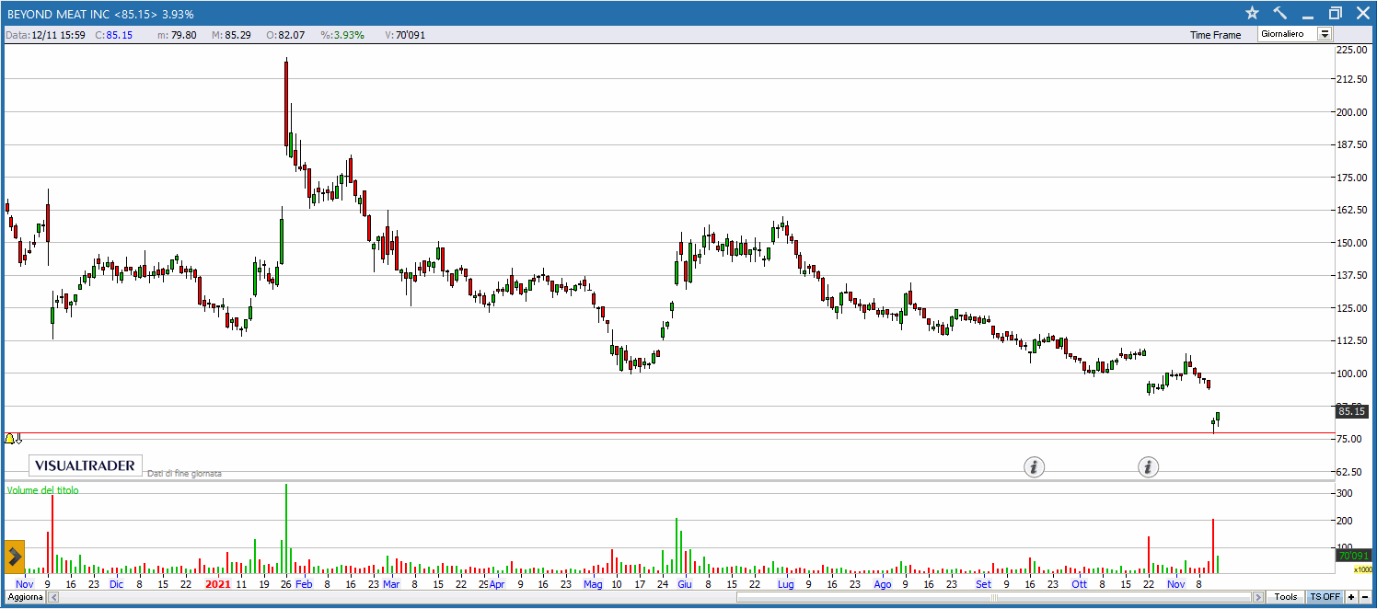Click the 112.50 price axis label
The width and height of the screenshot is (1377, 609).
1352,340
